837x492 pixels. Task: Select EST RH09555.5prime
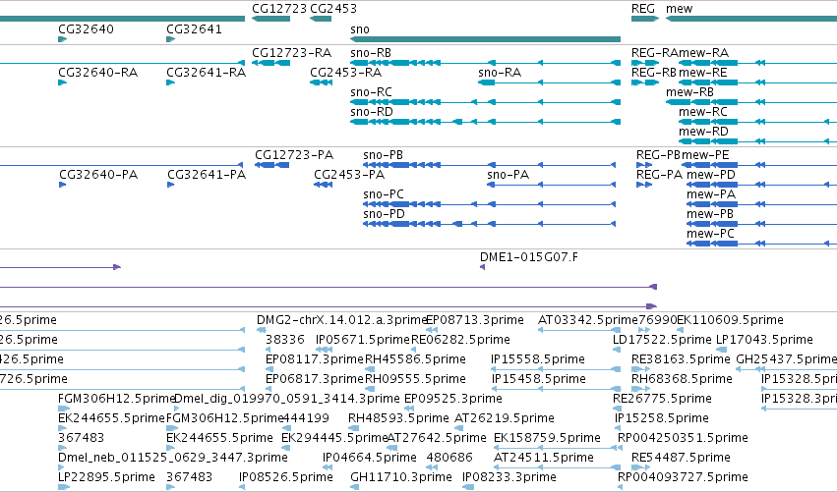tap(415, 379)
